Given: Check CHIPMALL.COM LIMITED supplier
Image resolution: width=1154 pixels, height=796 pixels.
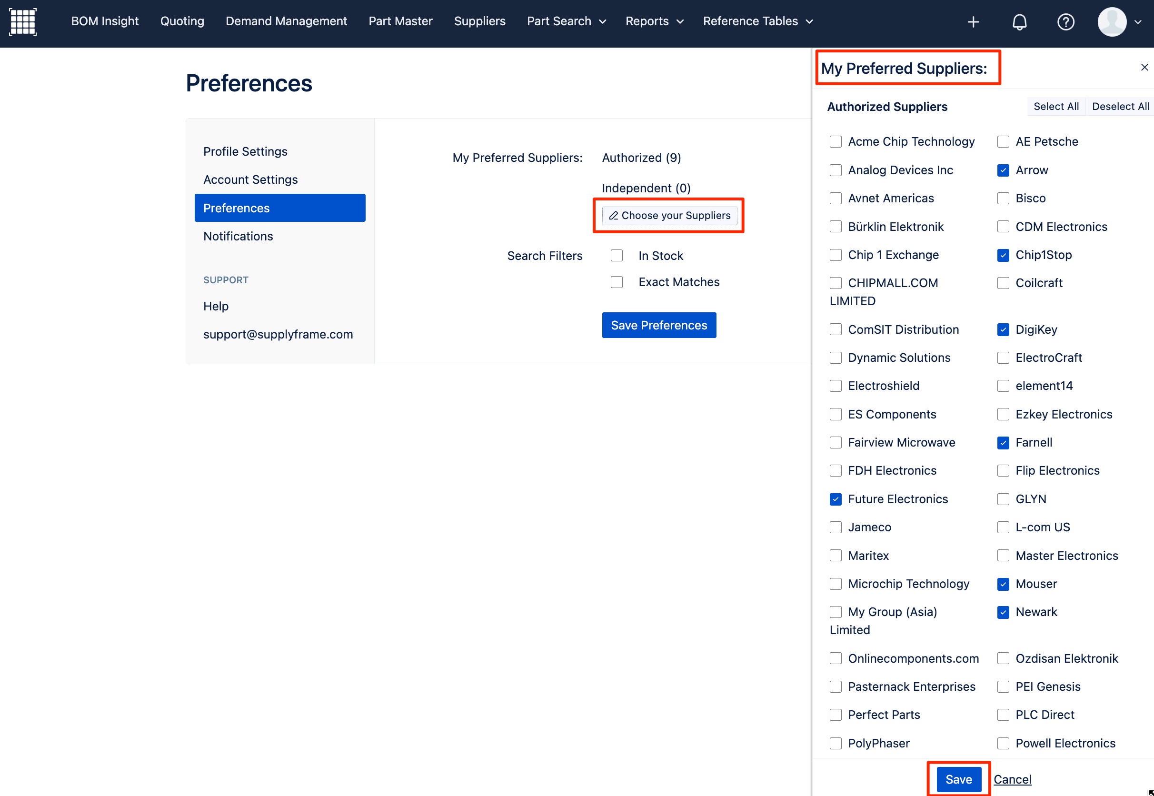Looking at the screenshot, I should click(836, 283).
